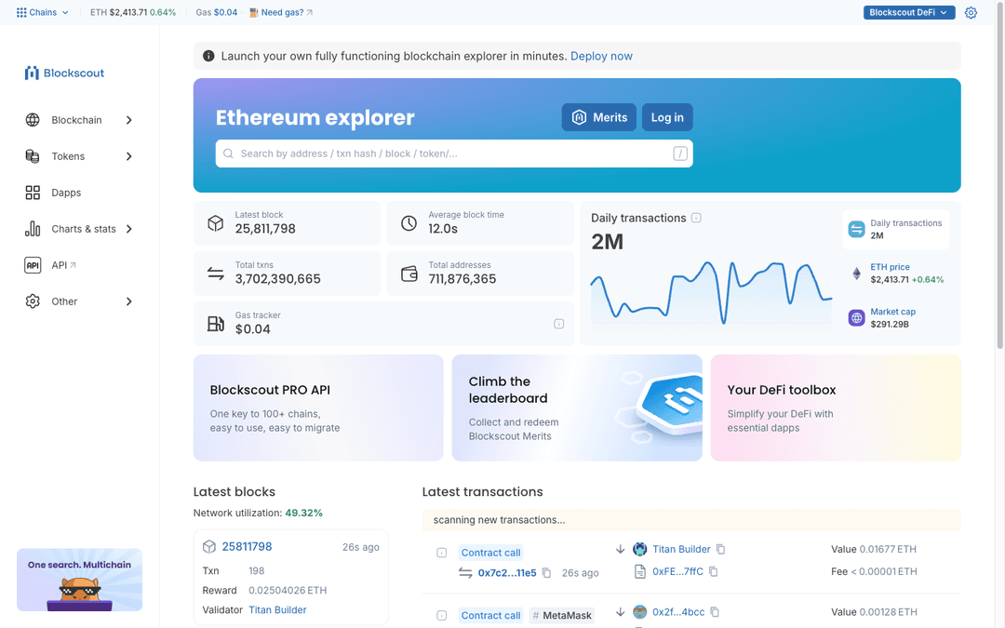Screen dimensions: 1005x628
Task: Open the Your DeFi toolbox card
Action: coord(836,408)
